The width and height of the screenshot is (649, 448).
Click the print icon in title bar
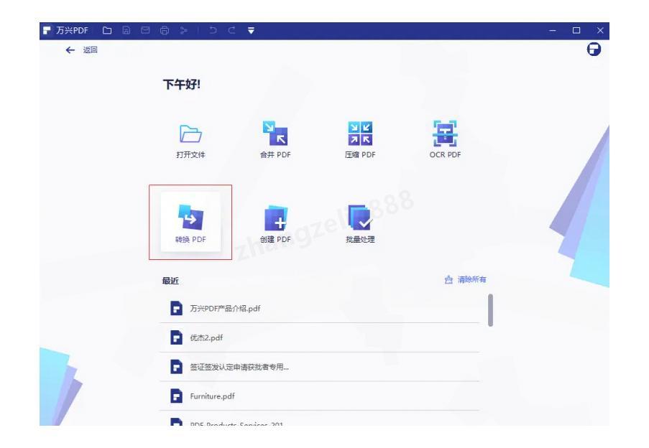click(x=165, y=30)
